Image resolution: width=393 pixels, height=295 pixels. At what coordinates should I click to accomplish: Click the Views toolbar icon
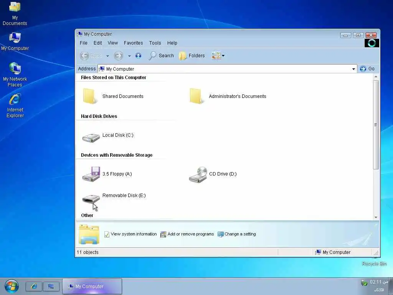[216, 56]
